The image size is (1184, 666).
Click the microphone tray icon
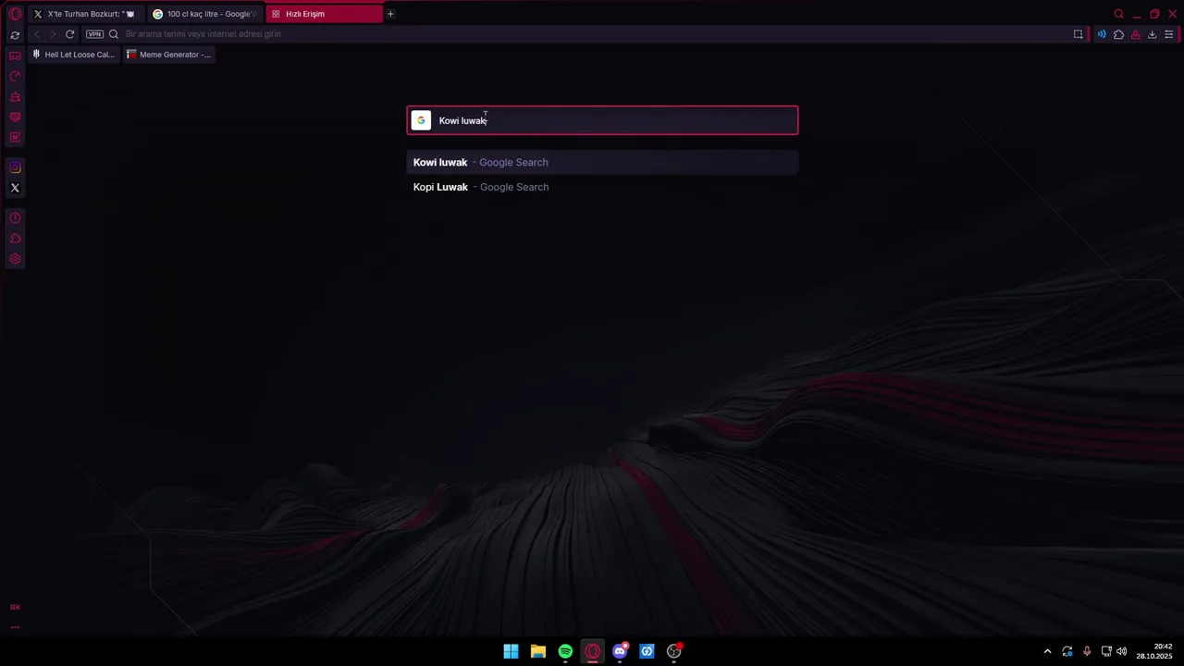[x=1087, y=651]
